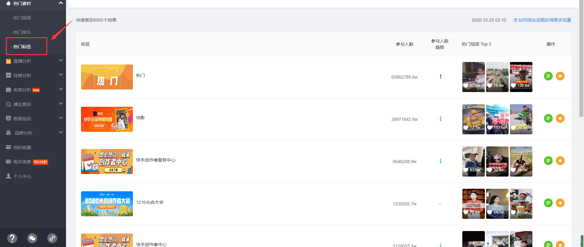Open the 快影 tag name link
This screenshot has width=584, height=247.
pos(140,118)
